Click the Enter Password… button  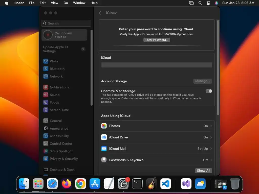tap(157, 40)
